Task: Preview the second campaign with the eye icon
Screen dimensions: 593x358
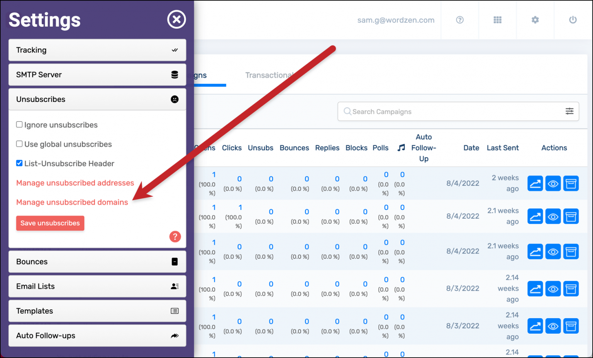Action: point(553,216)
